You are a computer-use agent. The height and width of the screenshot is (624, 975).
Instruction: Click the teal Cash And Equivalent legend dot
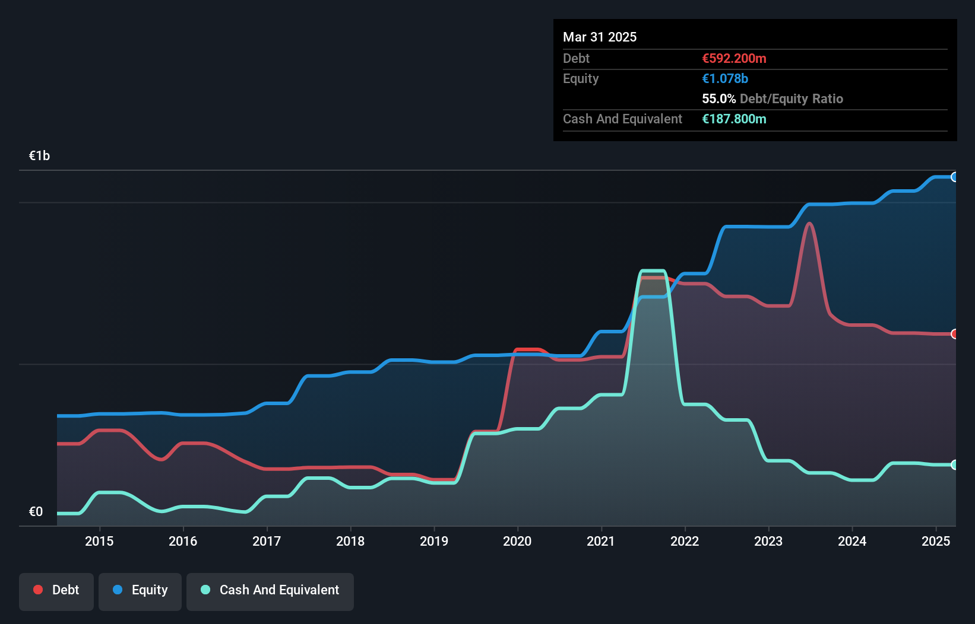205,590
